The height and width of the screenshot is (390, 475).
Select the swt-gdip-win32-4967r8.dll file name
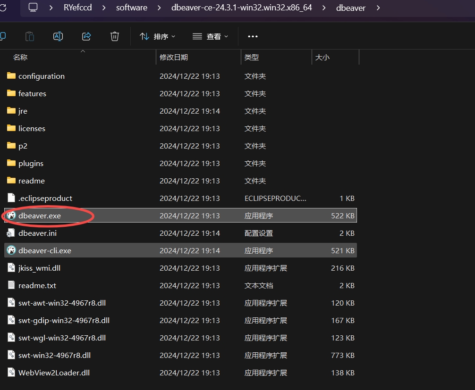pos(64,320)
